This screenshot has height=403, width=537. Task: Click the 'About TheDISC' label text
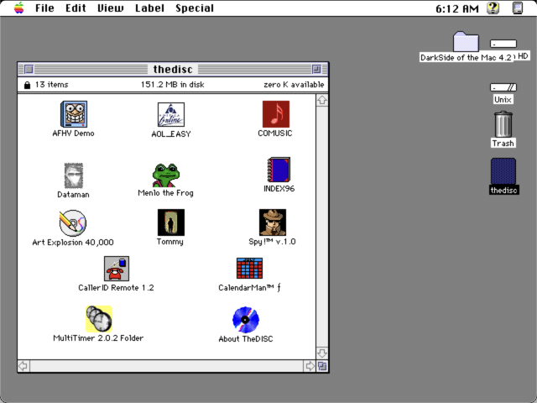[246, 339]
